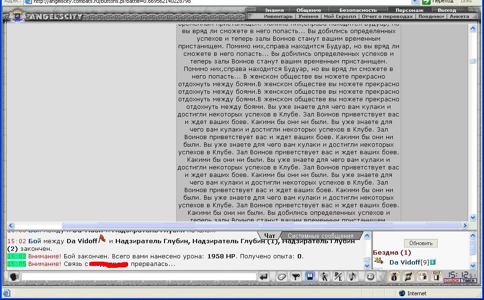Click the CLOCK mode label
Image resolution: width=484 pixels, height=300 pixels.
(x=452, y=281)
